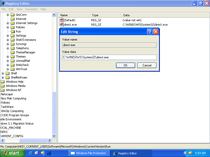
Task: Click the (Default) string value icon
Action: point(61,20)
